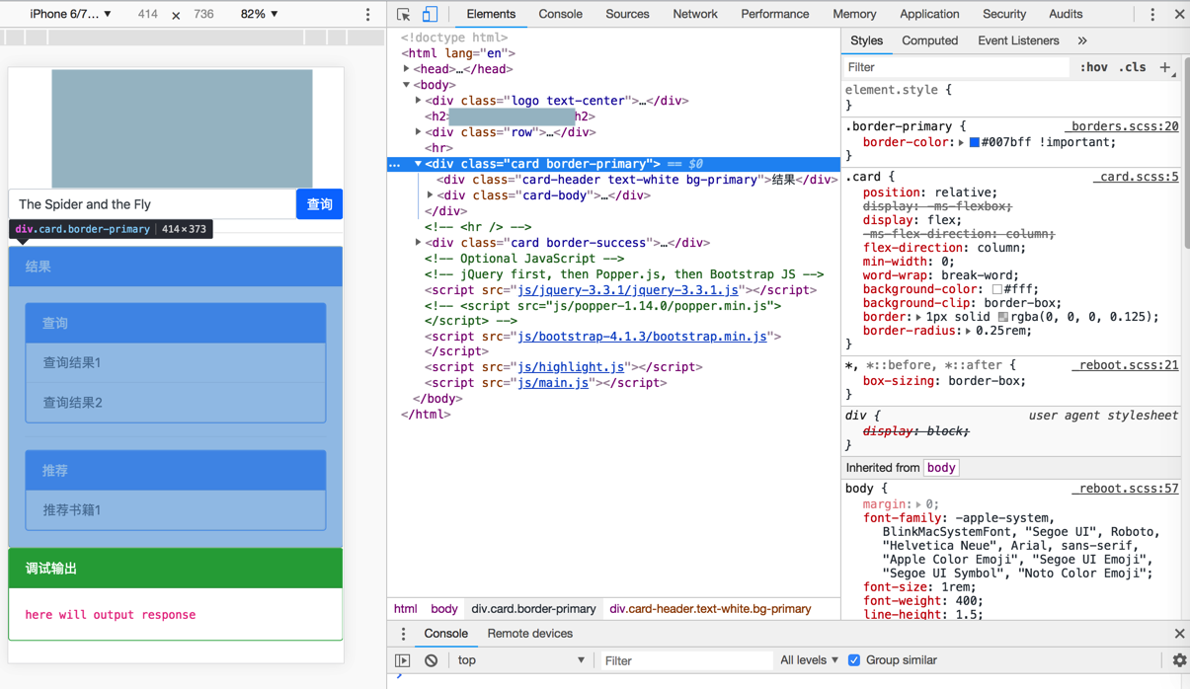
Task: Activate the inspect element picker icon
Action: [x=403, y=15]
